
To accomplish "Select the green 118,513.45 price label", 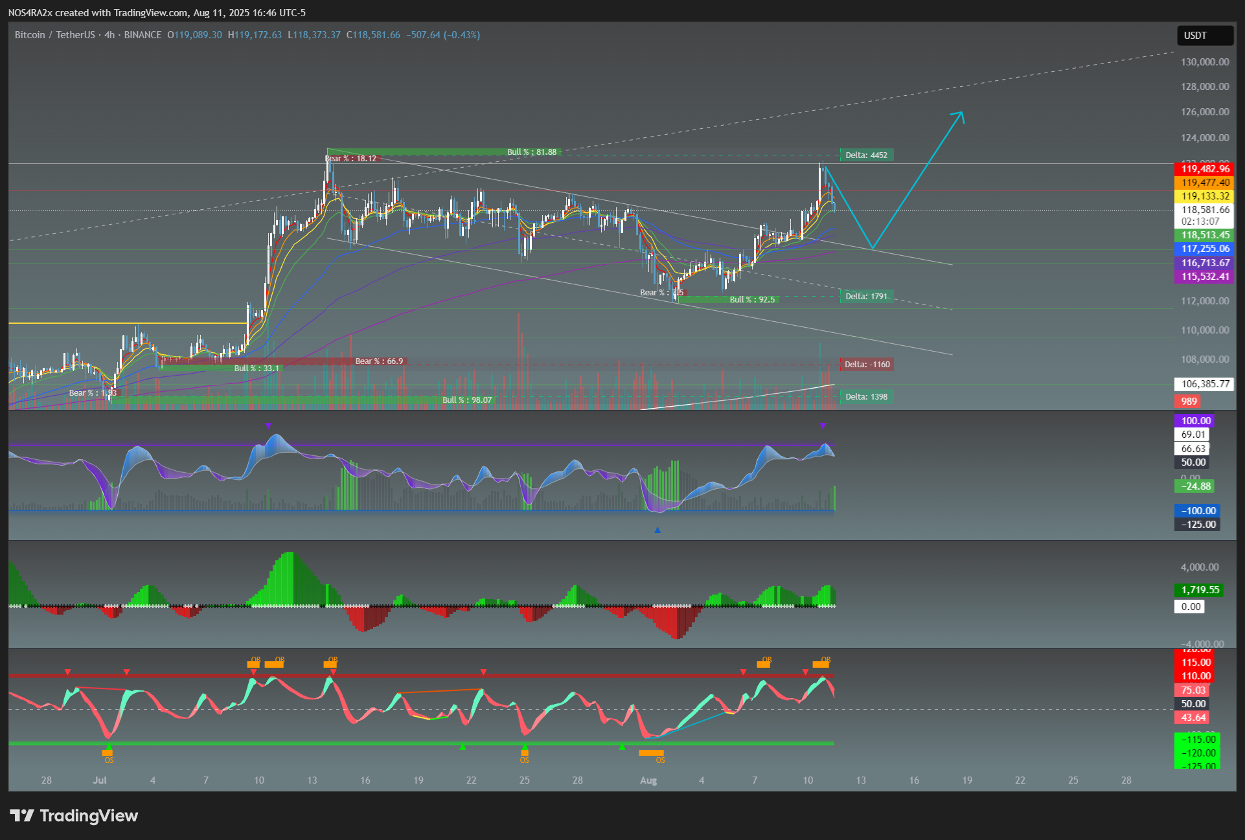I will [1204, 235].
